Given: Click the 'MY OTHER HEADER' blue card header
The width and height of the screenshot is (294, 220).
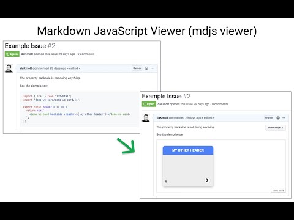Looking at the screenshot, I should coord(188,150).
